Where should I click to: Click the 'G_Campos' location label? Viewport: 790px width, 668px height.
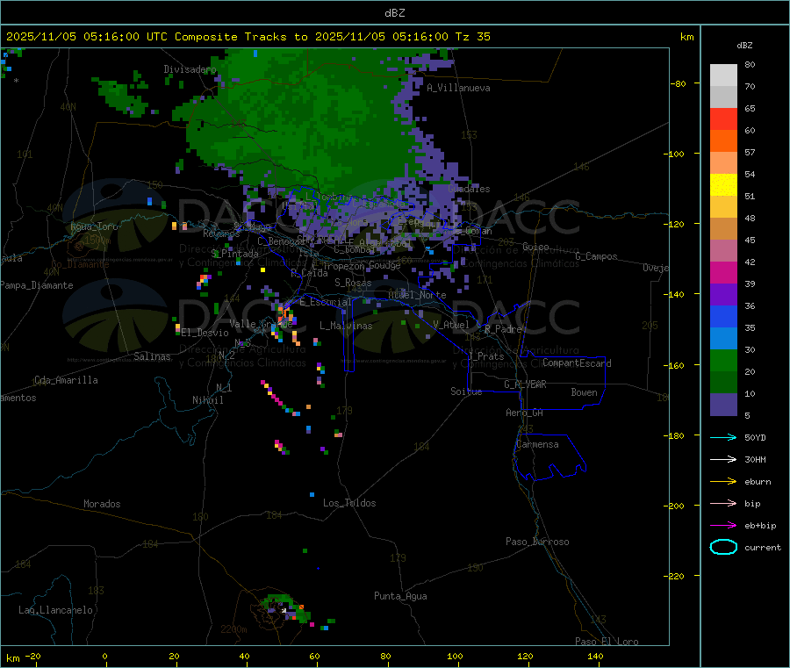coord(597,256)
